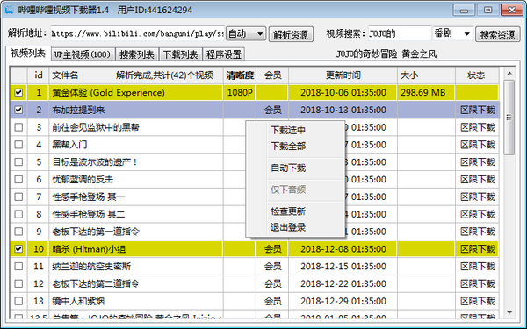Switch to the 视频列表 tab

coord(28,54)
